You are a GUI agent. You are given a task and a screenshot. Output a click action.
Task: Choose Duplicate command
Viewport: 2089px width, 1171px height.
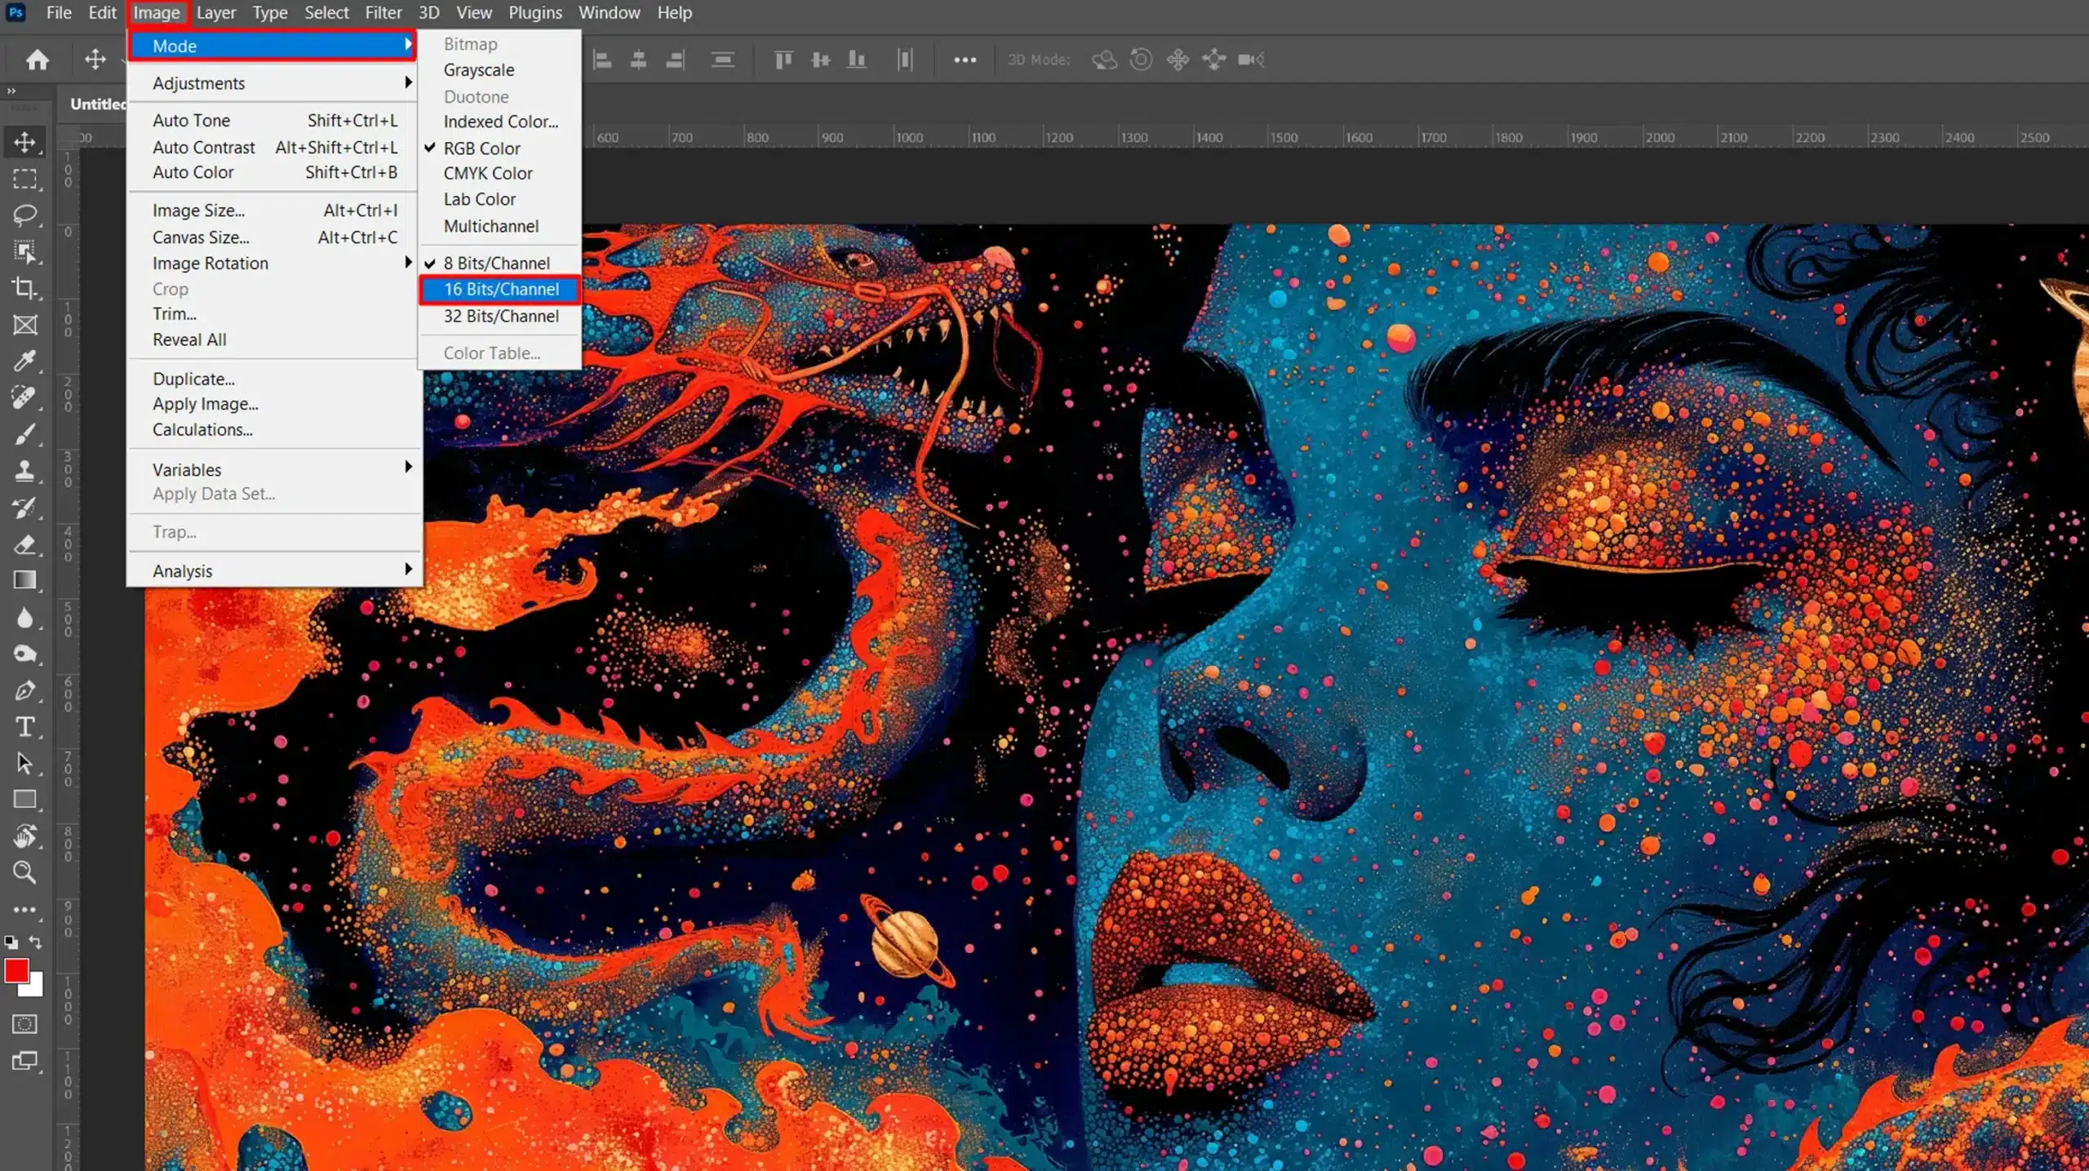point(273,379)
